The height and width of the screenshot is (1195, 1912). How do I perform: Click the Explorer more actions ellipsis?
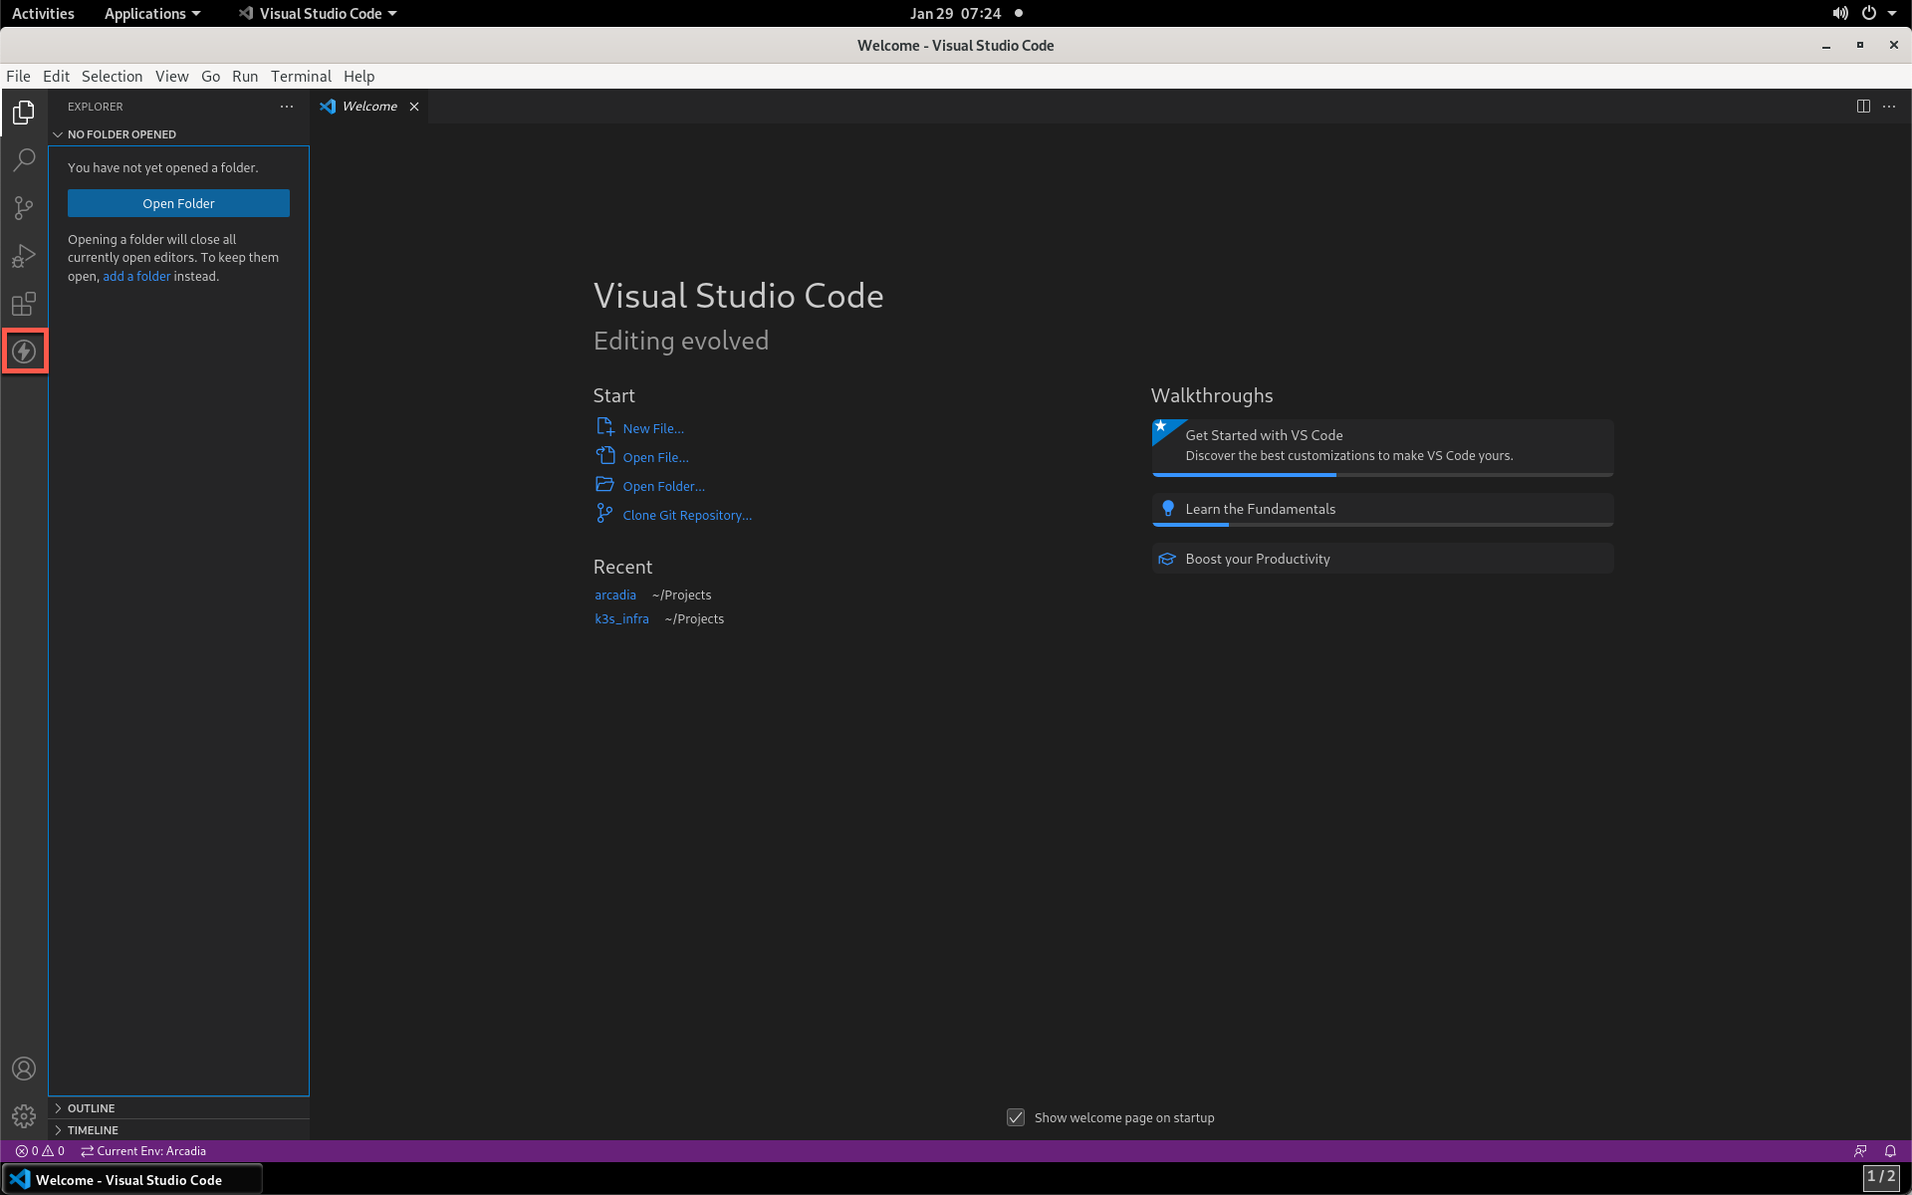pos(287,107)
